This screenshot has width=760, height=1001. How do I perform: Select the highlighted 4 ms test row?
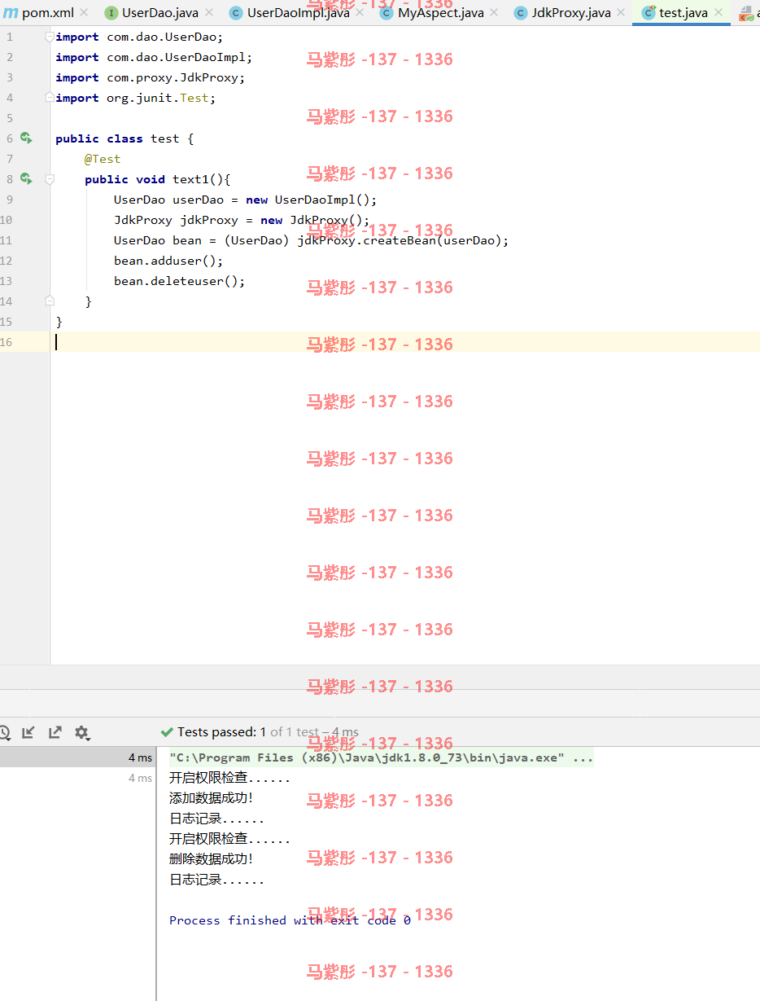[x=78, y=757]
